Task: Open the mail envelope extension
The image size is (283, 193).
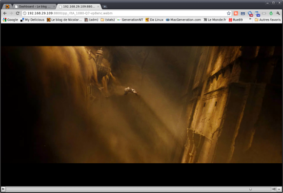Action: pos(243,13)
